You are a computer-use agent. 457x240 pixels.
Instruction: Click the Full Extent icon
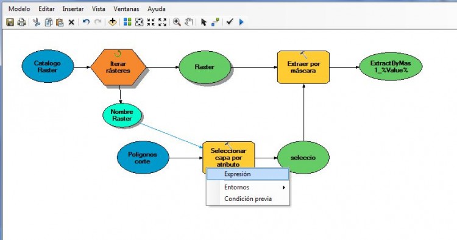140,22
